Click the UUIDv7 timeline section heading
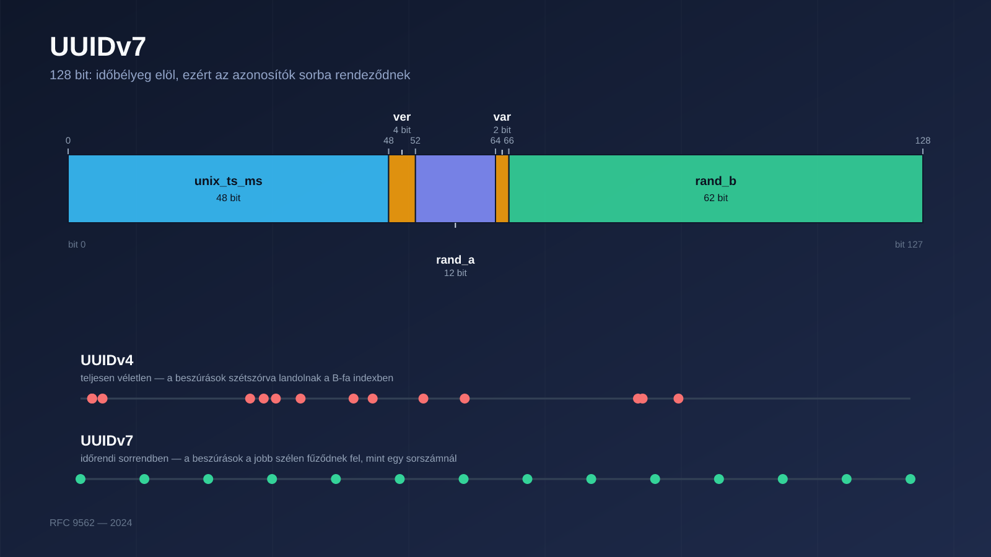Screen dimensions: 991x557 [x=107, y=441]
